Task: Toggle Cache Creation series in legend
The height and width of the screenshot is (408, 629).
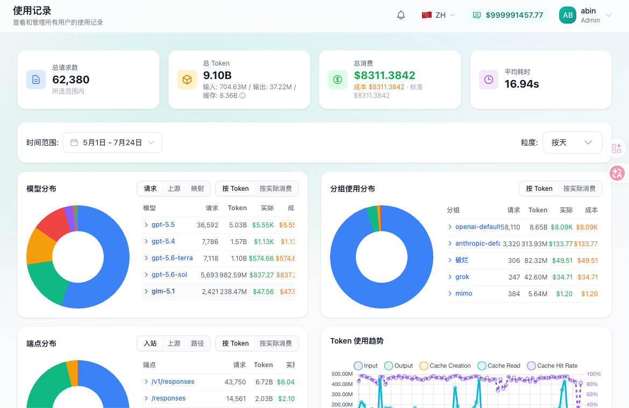Action: (445, 366)
